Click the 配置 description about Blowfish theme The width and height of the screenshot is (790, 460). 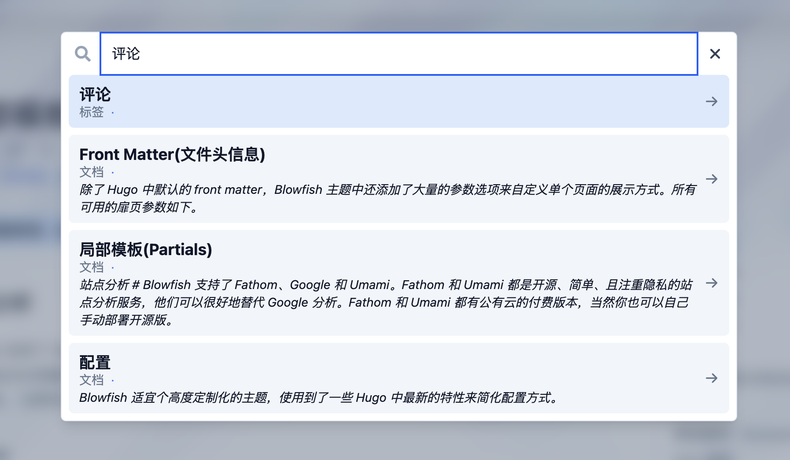click(319, 398)
